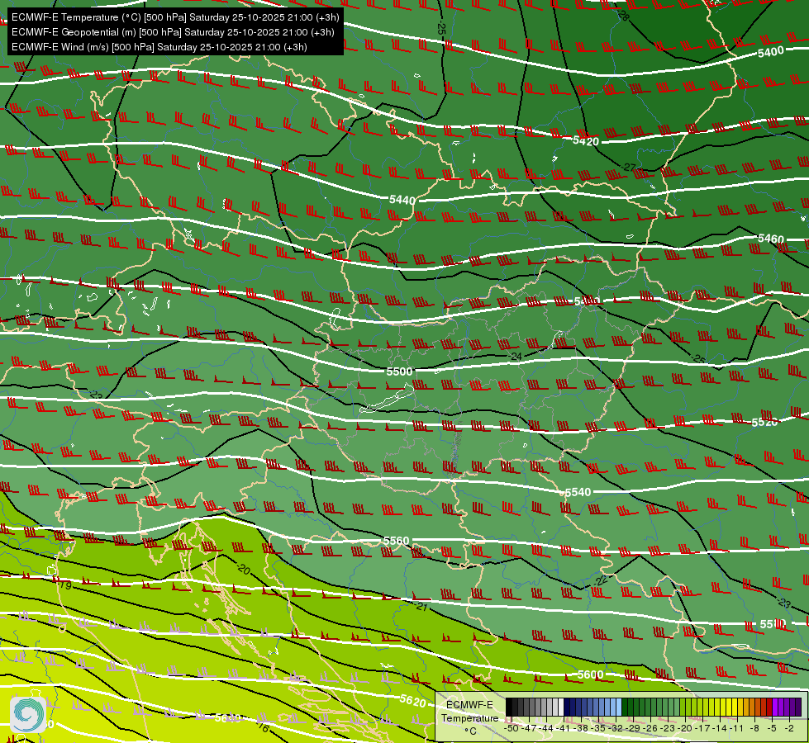Click the -27 isotherm label

628,167
